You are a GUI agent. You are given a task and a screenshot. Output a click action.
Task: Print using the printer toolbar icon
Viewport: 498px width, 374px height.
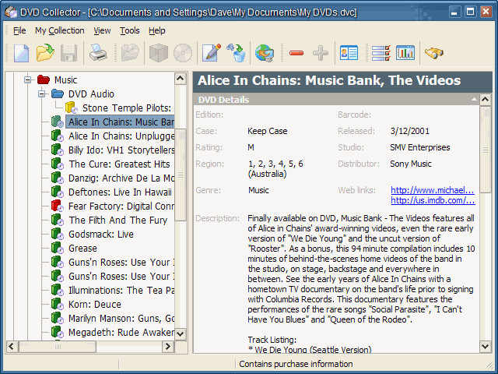point(98,52)
